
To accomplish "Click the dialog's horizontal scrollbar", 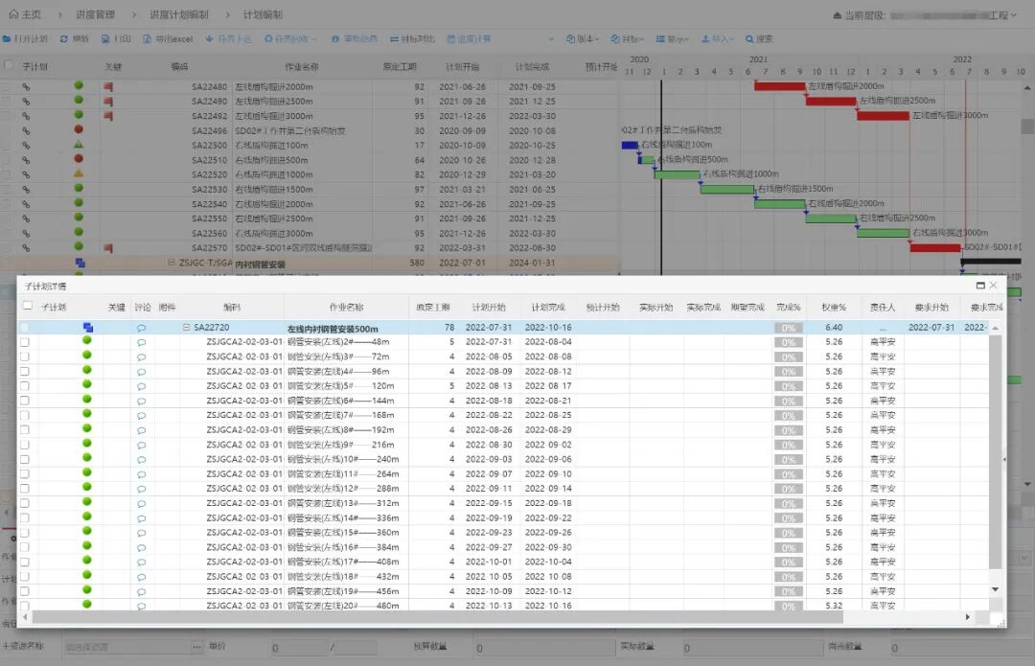I will [438, 617].
